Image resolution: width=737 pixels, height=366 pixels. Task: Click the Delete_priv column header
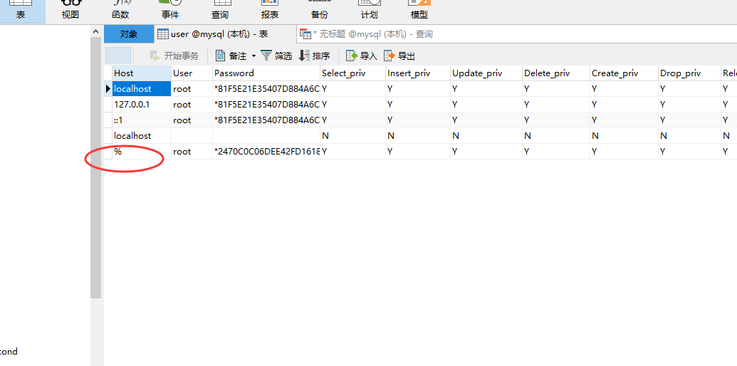pos(556,73)
